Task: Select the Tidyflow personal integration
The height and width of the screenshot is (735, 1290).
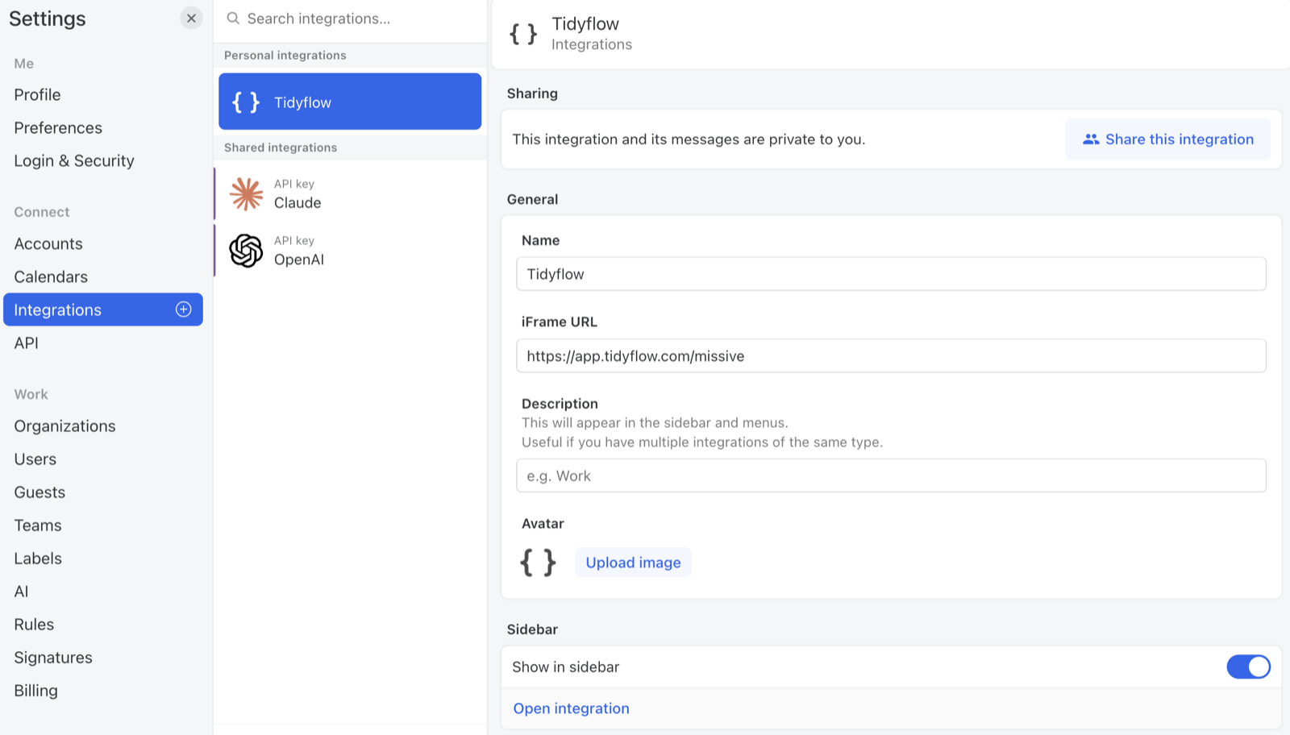Action: (350, 102)
